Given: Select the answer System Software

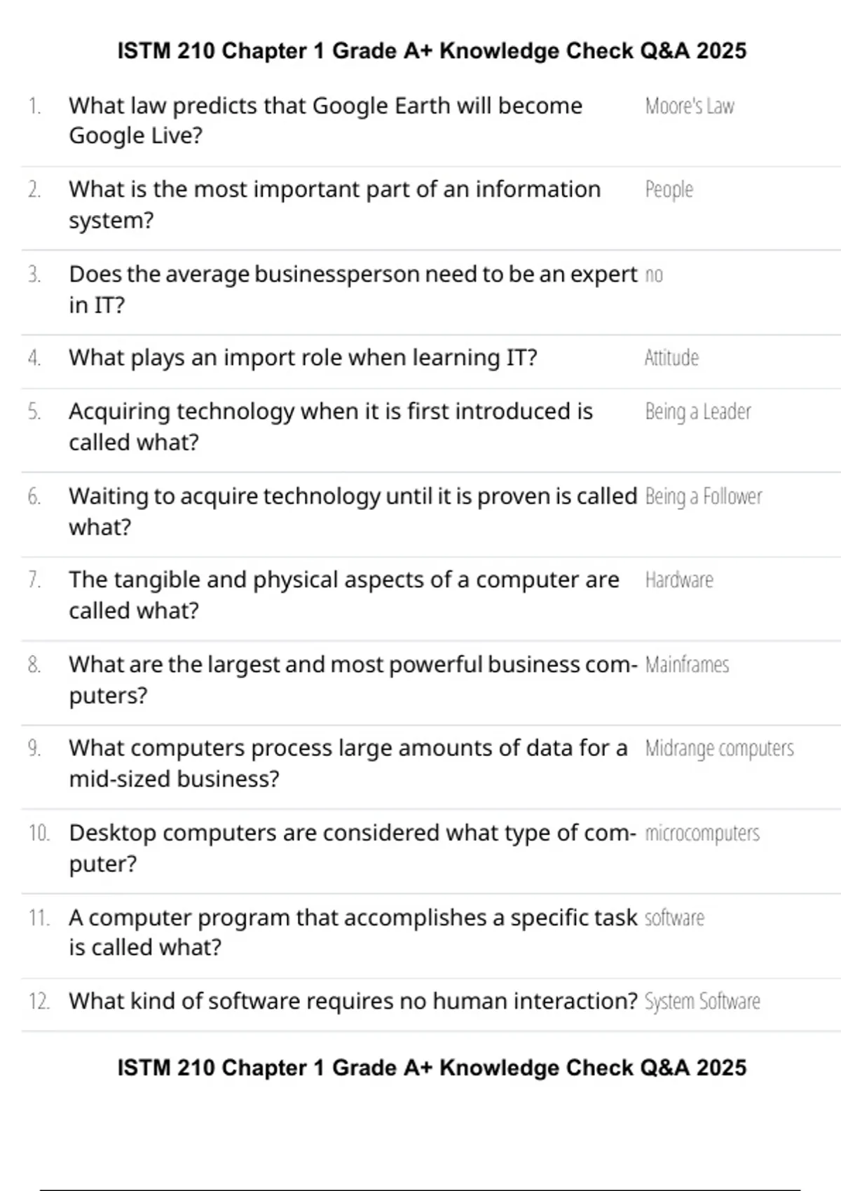Looking at the screenshot, I should [702, 1002].
